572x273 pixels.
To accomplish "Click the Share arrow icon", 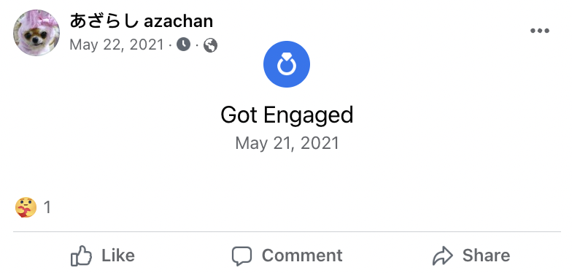I will [442, 255].
